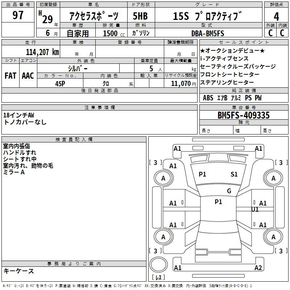Click the U1 dent marker on door
290x290 pixels.
point(255,210)
